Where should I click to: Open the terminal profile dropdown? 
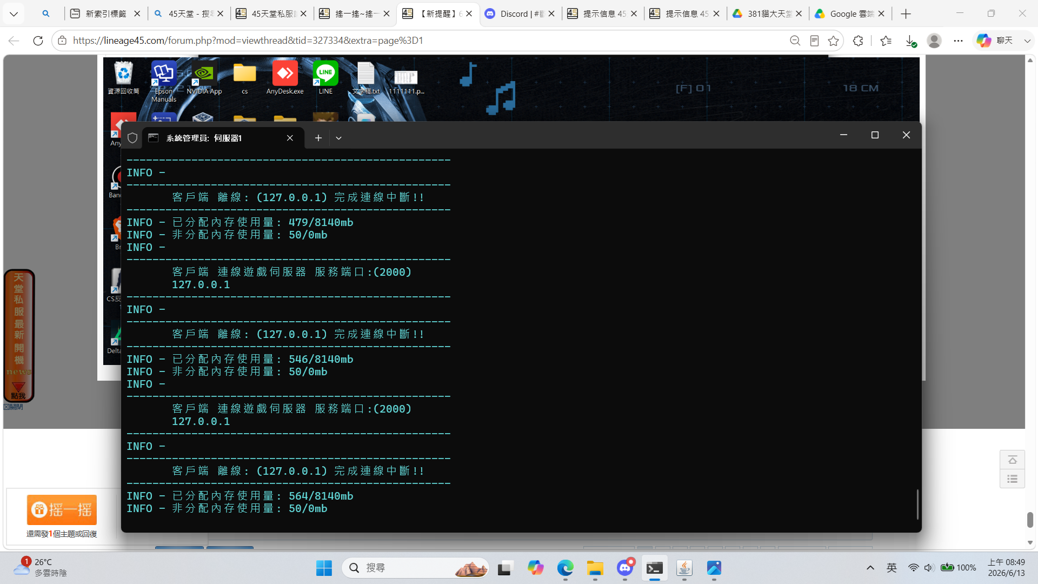(x=338, y=138)
